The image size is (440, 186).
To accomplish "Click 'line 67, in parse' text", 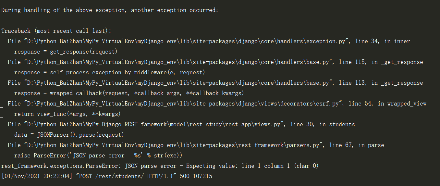I will coord(357,145).
